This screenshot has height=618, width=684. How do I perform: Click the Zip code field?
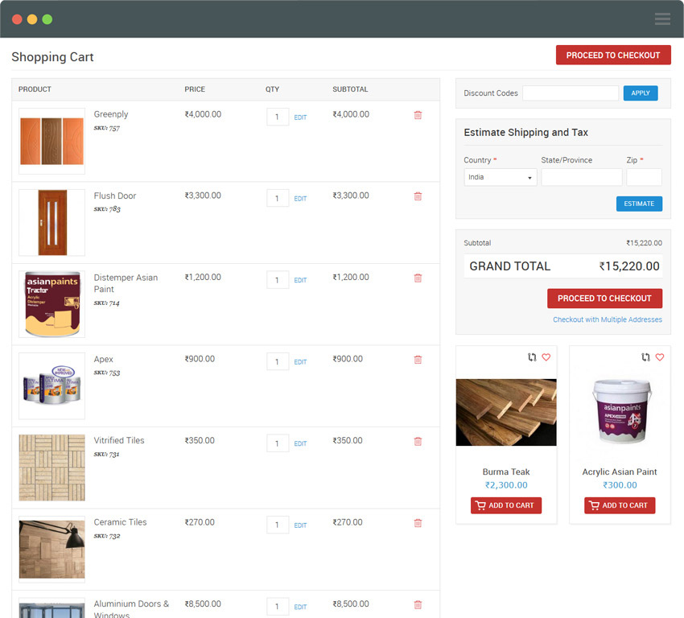(x=644, y=177)
